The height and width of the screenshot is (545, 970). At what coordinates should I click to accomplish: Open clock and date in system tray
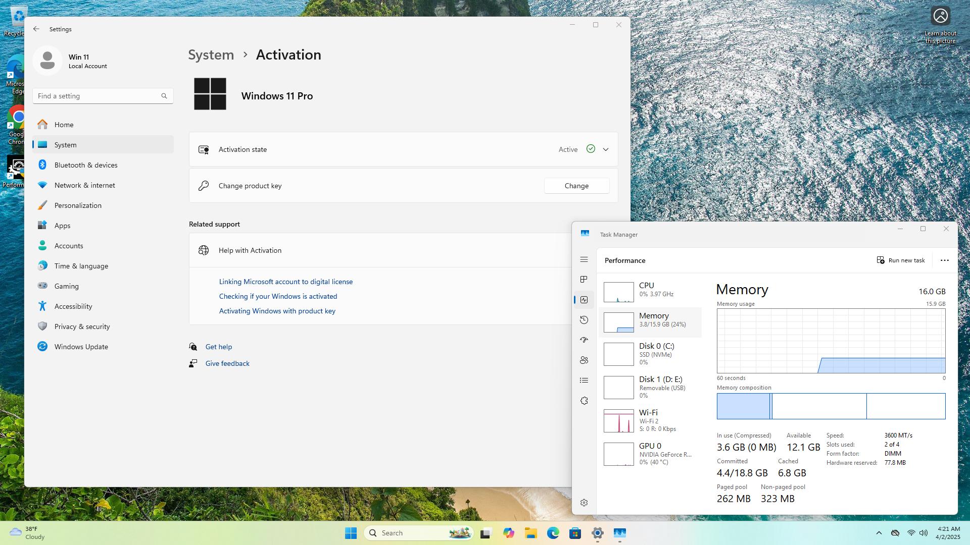click(948, 533)
